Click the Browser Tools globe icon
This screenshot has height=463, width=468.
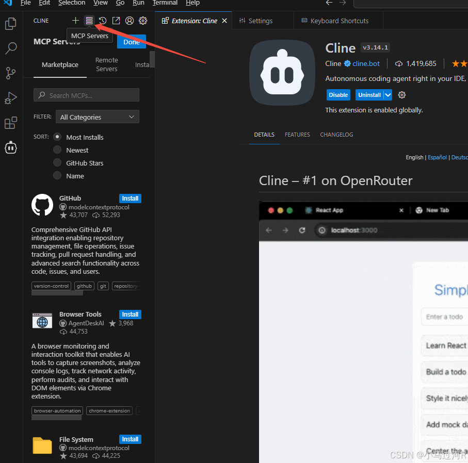click(42, 321)
